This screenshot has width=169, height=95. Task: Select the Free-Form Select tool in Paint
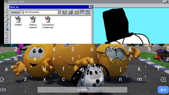[x=7, y=10]
